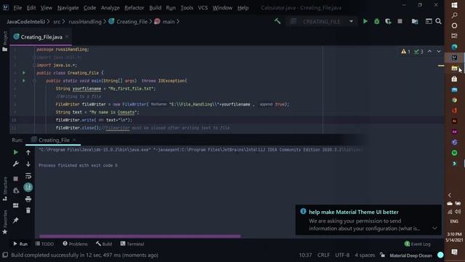Open the Terminal tool window
The image size is (465, 262).
132,244
